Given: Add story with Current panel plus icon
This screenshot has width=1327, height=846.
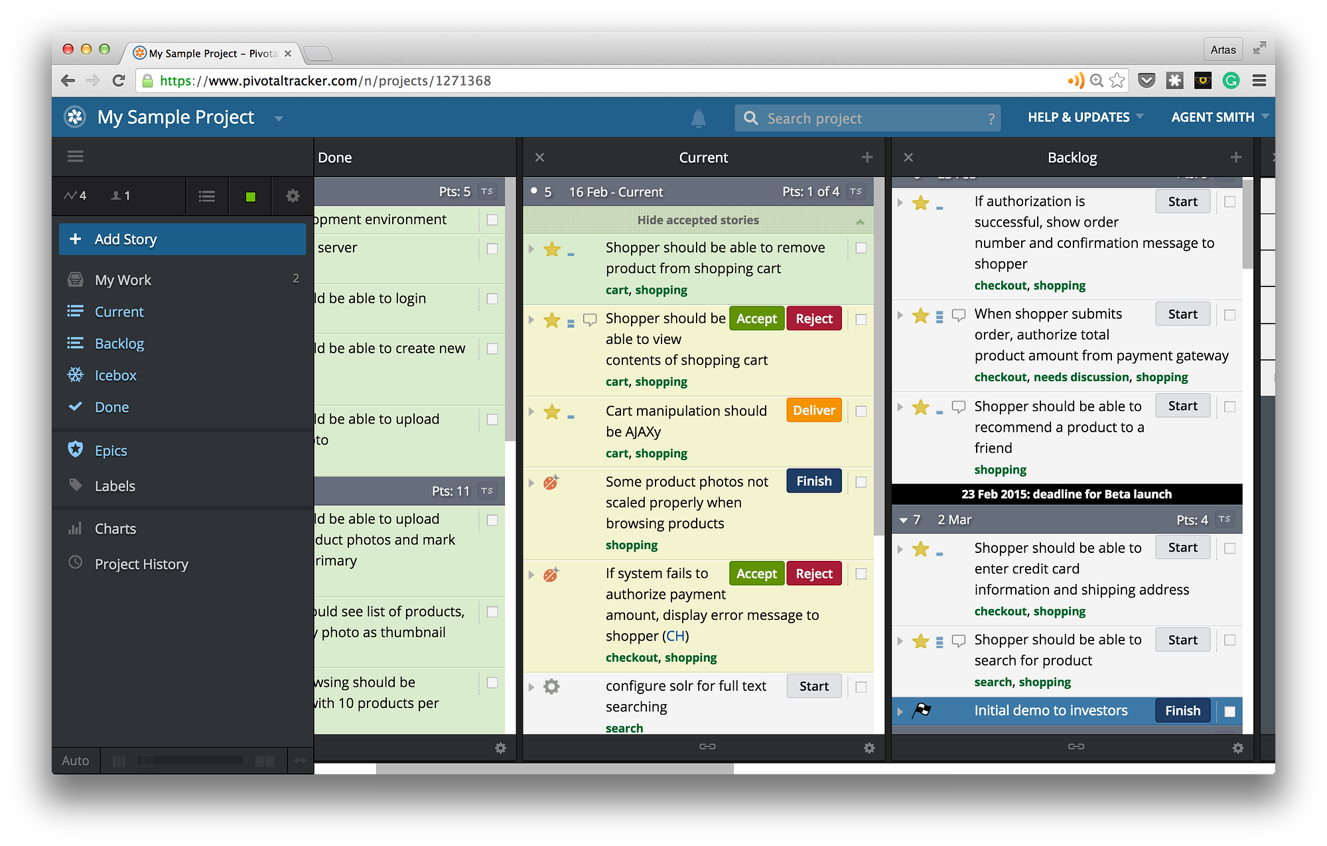Looking at the screenshot, I should 867,157.
